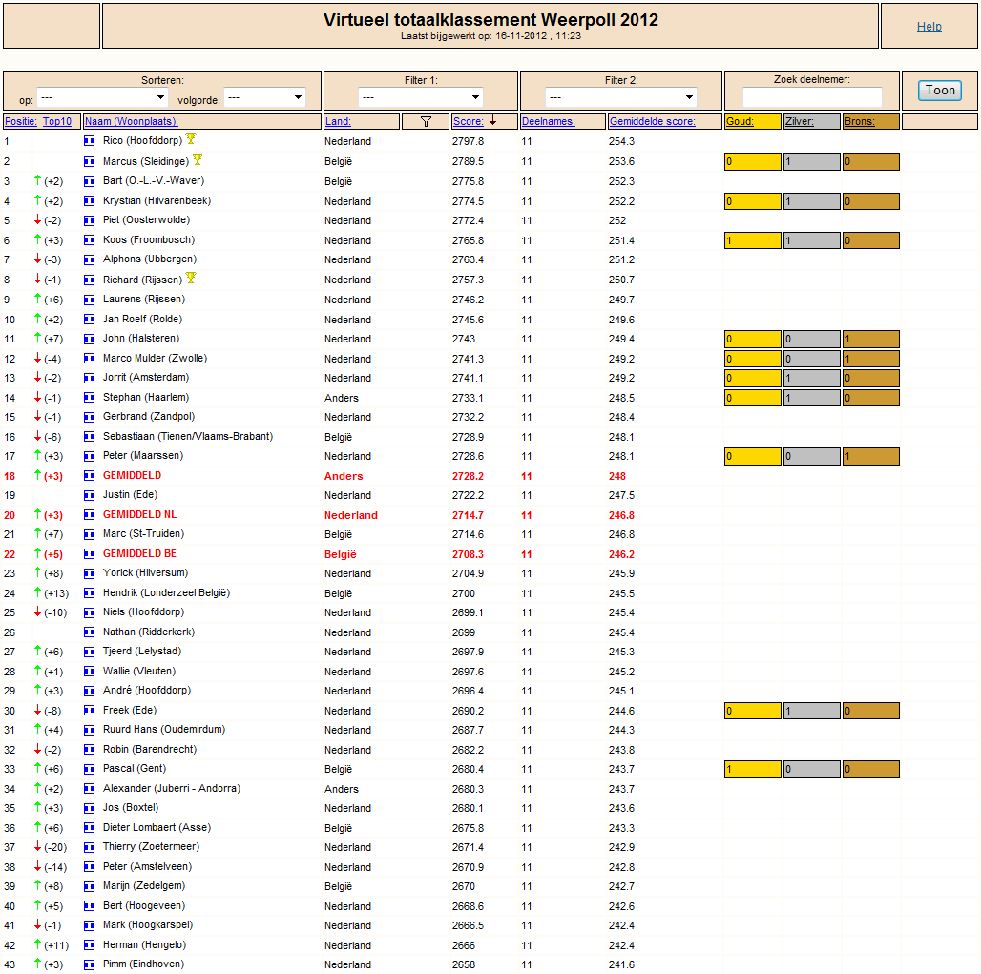Sort by the Gemiddelde score column header
The height and width of the screenshot is (974, 981).
(x=652, y=121)
